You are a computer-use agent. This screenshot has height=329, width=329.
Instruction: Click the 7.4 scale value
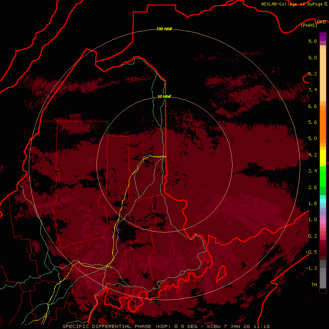click(x=313, y=90)
